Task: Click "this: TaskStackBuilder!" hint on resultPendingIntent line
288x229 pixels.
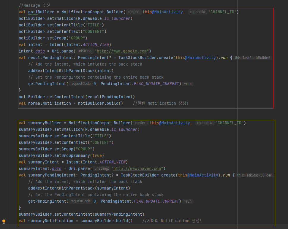Action: pos(252,58)
